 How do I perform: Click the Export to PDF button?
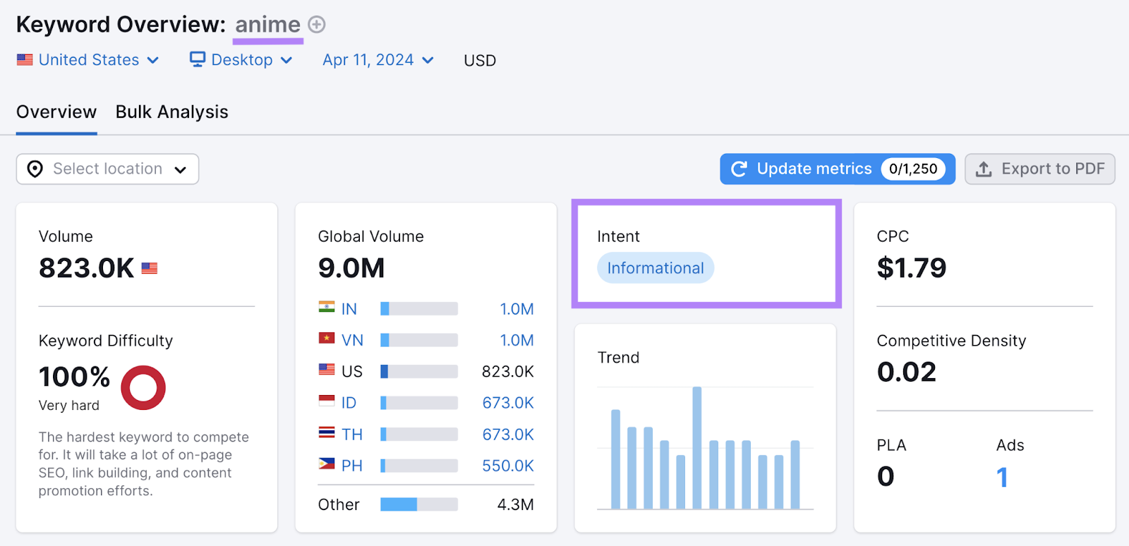click(1039, 169)
